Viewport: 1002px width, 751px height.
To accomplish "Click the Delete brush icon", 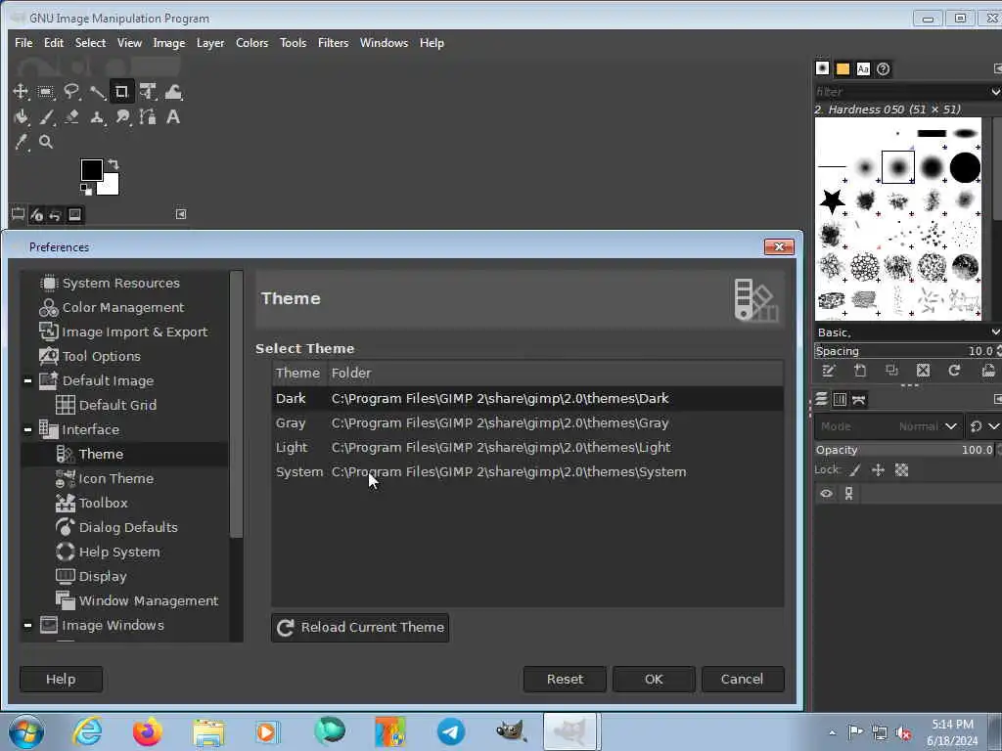I will click(923, 371).
